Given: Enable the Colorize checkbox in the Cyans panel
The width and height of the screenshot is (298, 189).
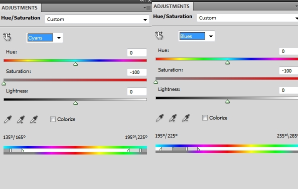Looking at the screenshot, I should coord(53,119).
